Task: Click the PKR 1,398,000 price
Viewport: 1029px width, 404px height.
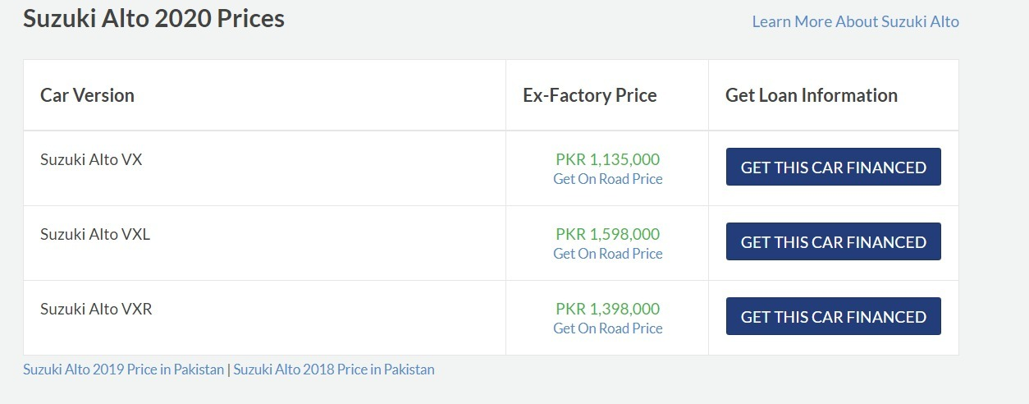Action: tap(608, 309)
